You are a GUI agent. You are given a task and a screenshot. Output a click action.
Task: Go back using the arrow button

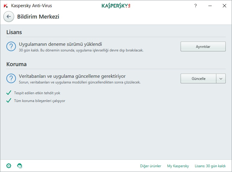[x=9, y=16]
